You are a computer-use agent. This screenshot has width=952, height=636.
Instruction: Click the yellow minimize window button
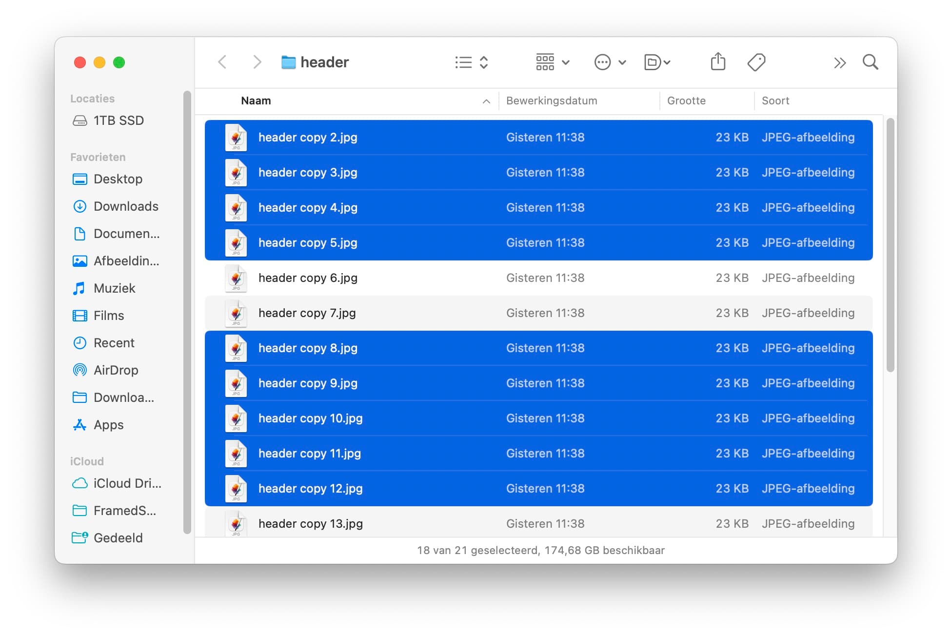(99, 62)
